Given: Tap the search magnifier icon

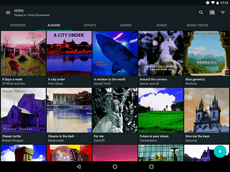Looking at the screenshot, I should (201, 13).
